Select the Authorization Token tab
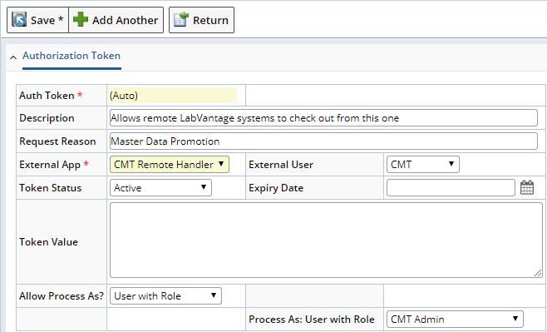The image size is (547, 332). point(71,56)
